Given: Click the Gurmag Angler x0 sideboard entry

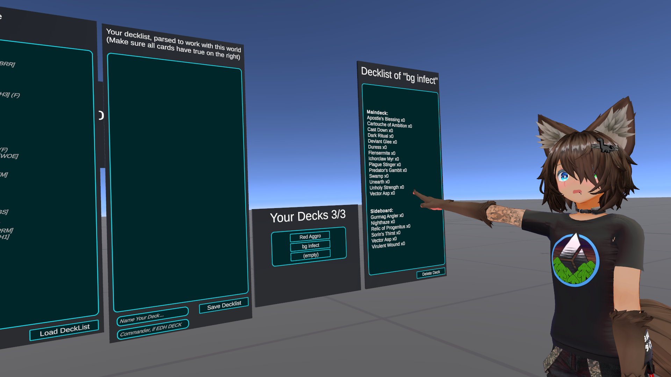Looking at the screenshot, I should (387, 216).
